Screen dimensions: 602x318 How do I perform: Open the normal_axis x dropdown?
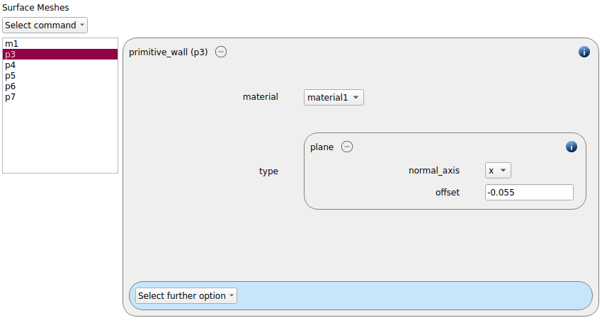(x=498, y=171)
